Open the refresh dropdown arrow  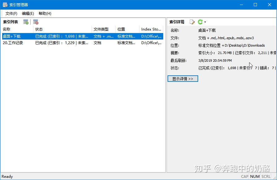point(205,22)
